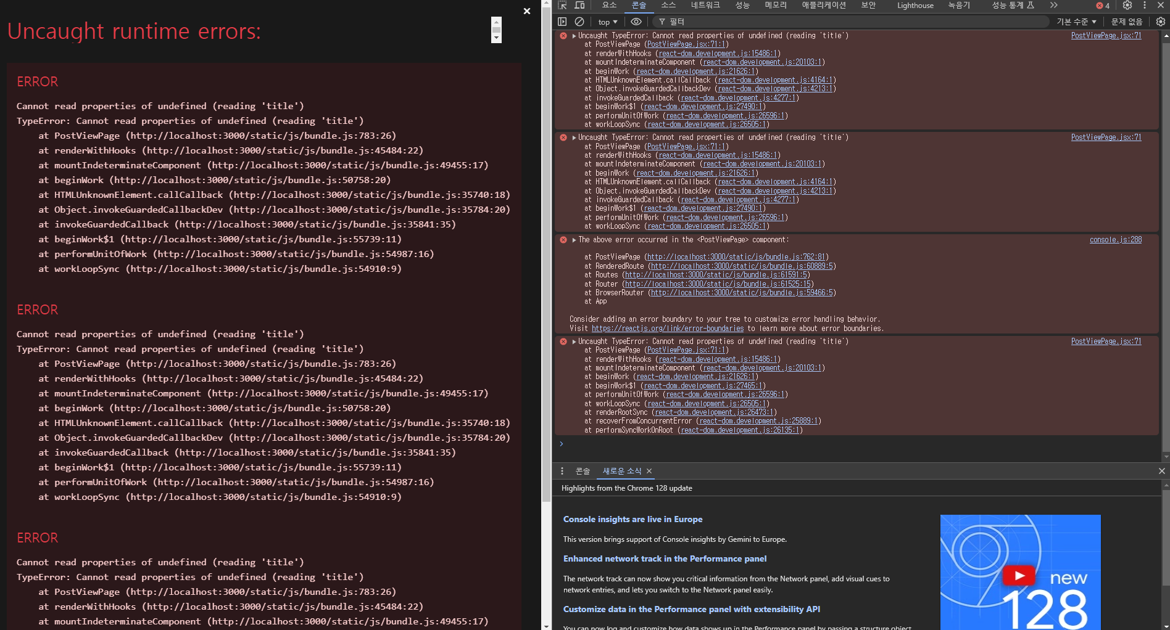Open the 녹음기 (Recorder) tab
The image size is (1170, 630).
tap(959, 5)
